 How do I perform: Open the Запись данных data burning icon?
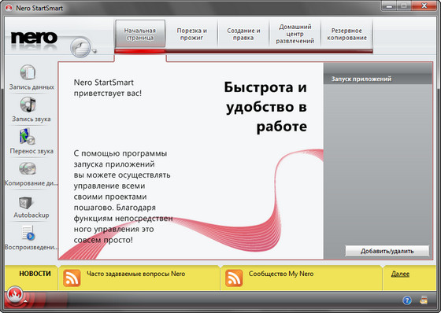point(28,72)
